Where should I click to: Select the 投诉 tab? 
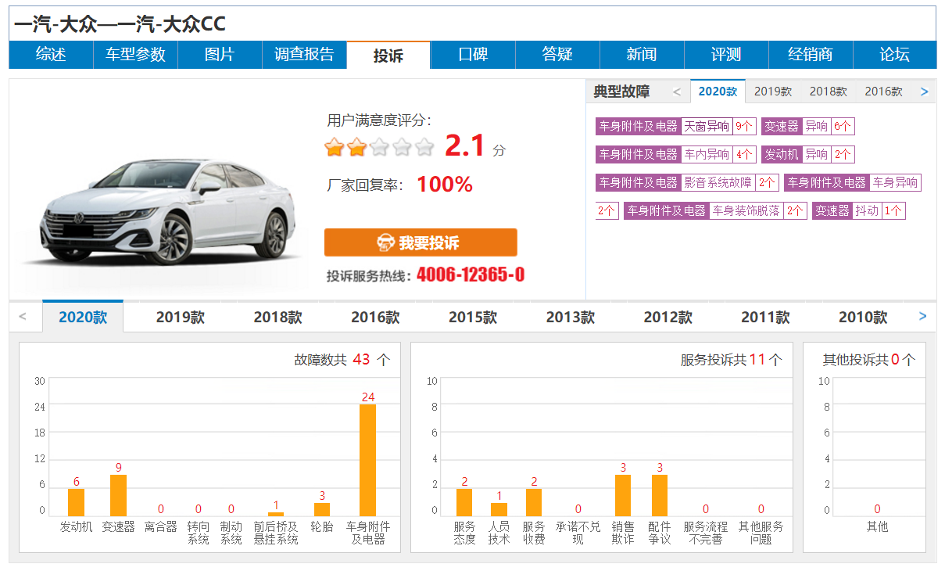pos(388,55)
